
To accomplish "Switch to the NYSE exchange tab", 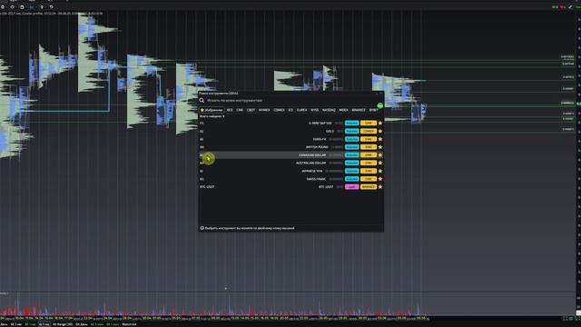I will [315, 110].
